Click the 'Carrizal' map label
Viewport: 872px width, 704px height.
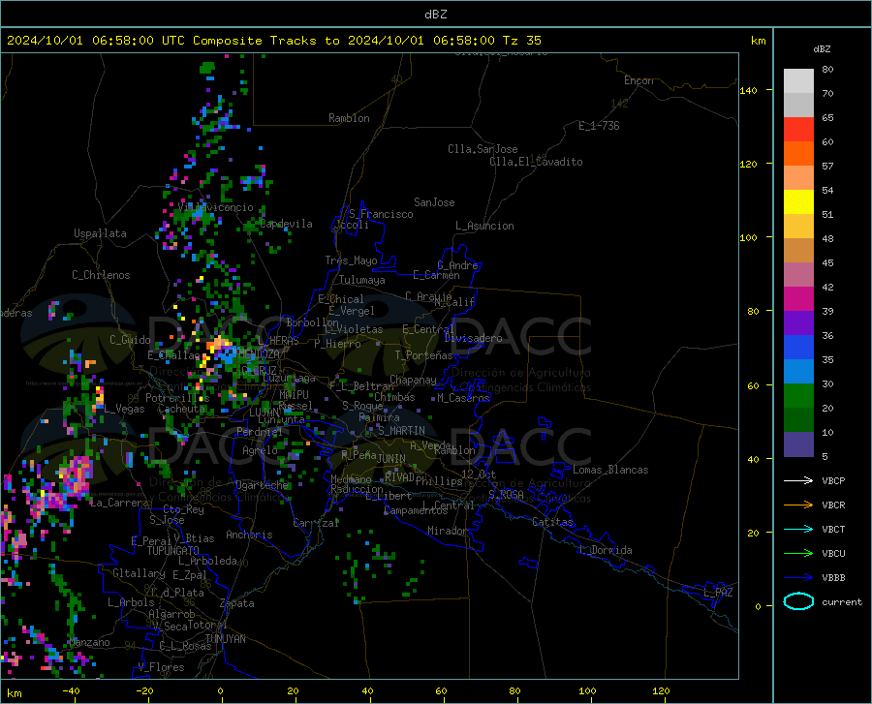316,523
